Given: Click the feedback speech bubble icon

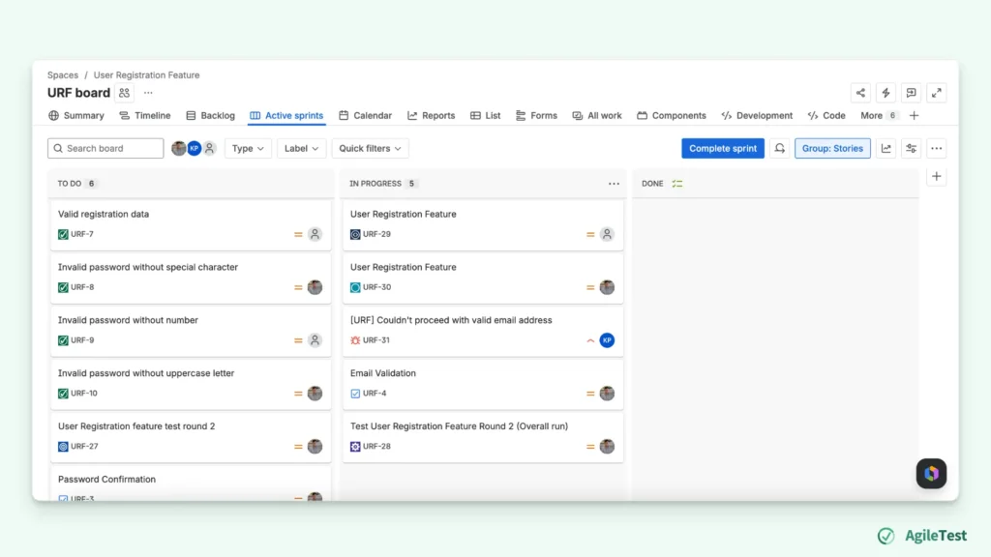Looking at the screenshot, I should pos(911,93).
